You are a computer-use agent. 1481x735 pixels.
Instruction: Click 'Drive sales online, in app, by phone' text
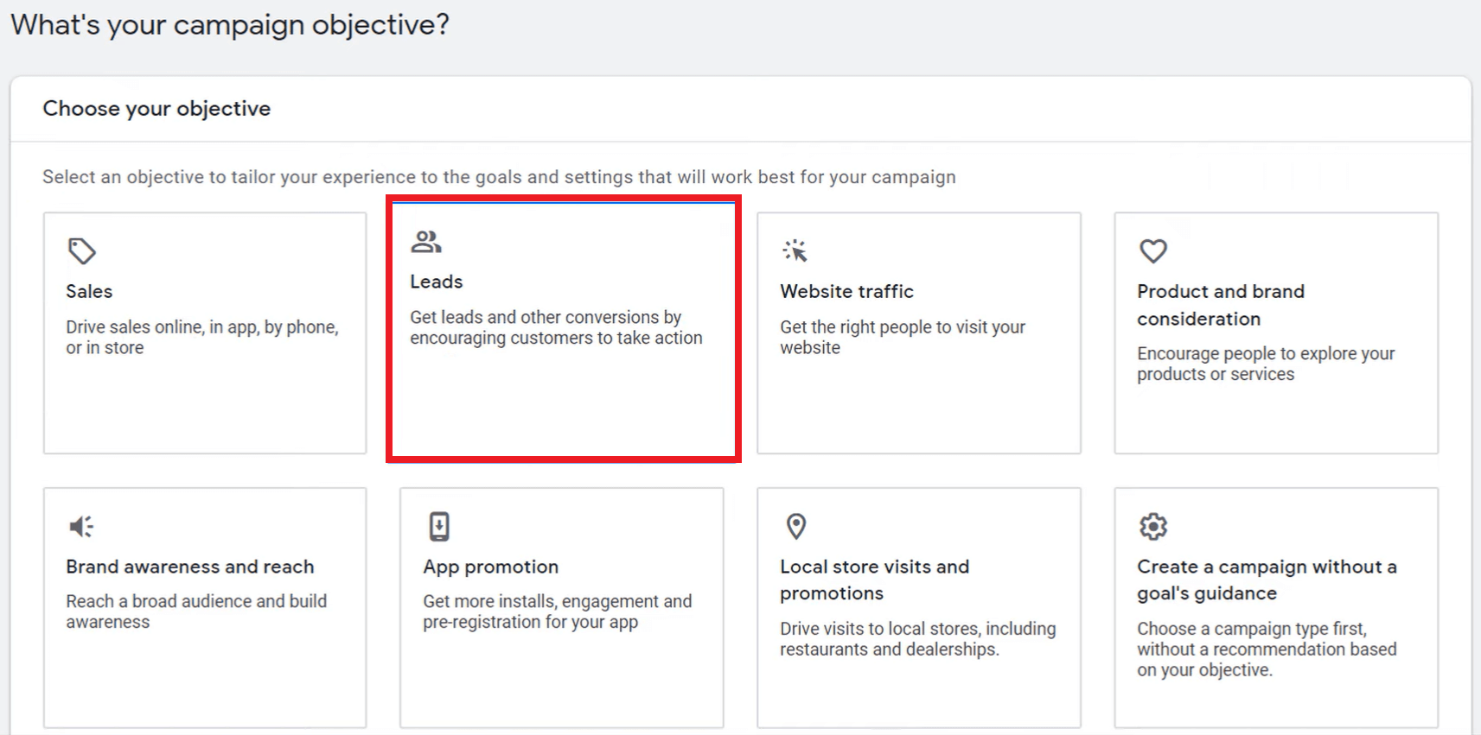point(202,337)
